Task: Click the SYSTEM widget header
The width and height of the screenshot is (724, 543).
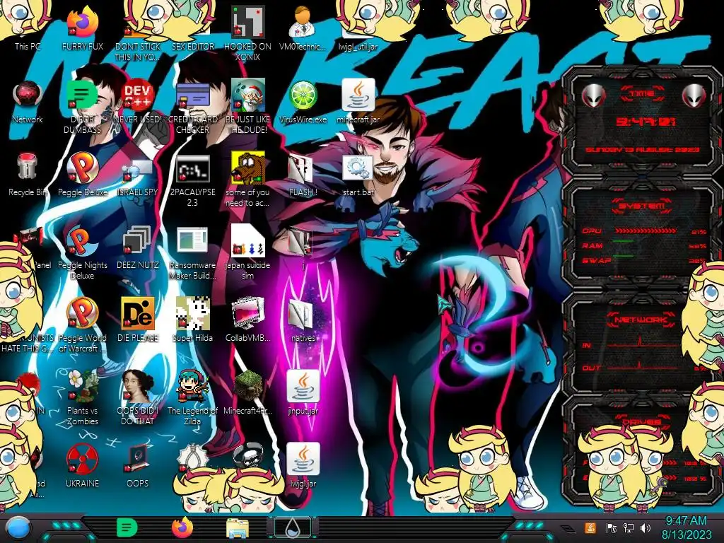Action: click(641, 206)
